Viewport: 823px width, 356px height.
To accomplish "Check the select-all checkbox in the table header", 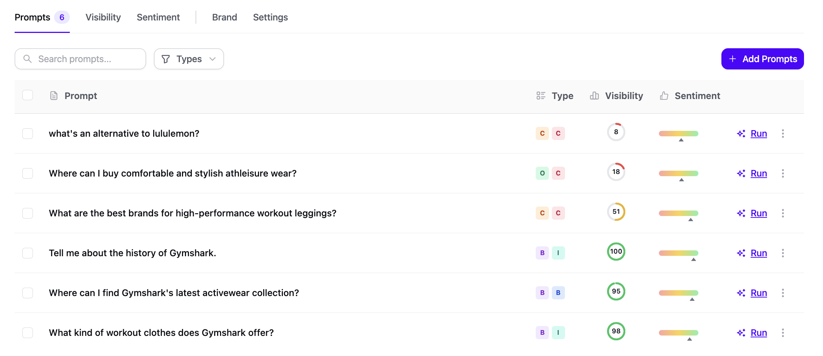I will [x=27, y=95].
